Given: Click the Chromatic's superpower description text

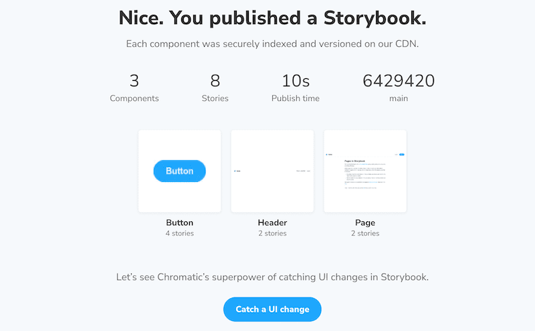Looking at the screenshot, I should (272, 276).
